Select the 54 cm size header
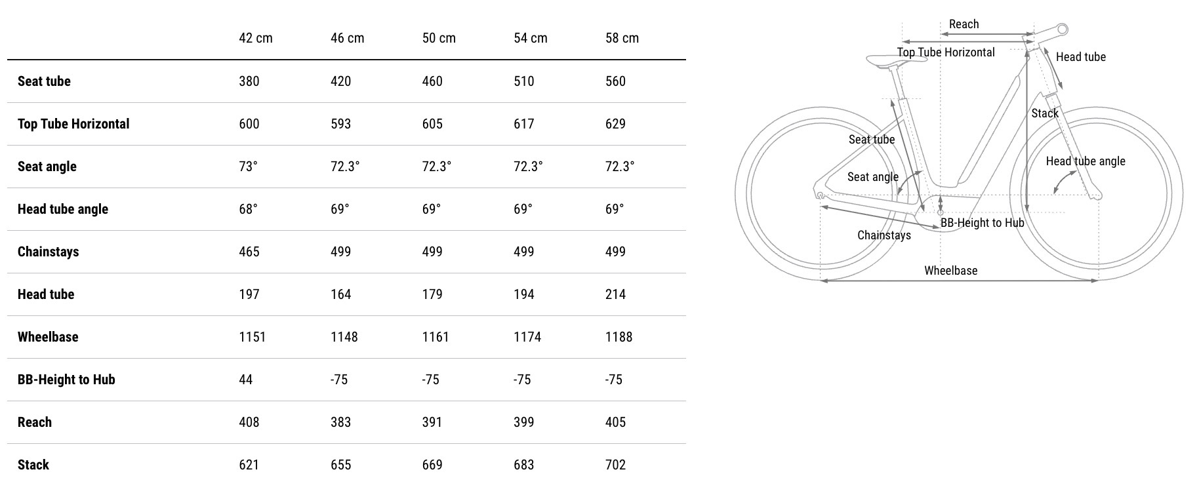This screenshot has height=497, width=1199. 530,38
